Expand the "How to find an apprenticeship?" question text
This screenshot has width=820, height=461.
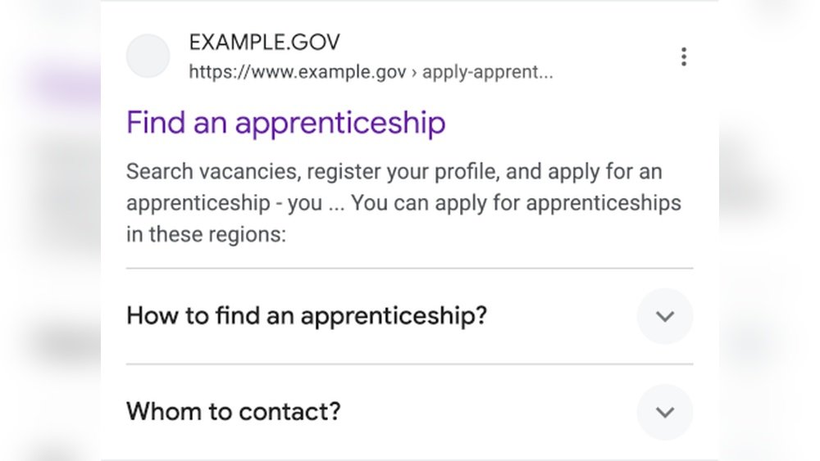pyautogui.click(x=307, y=316)
